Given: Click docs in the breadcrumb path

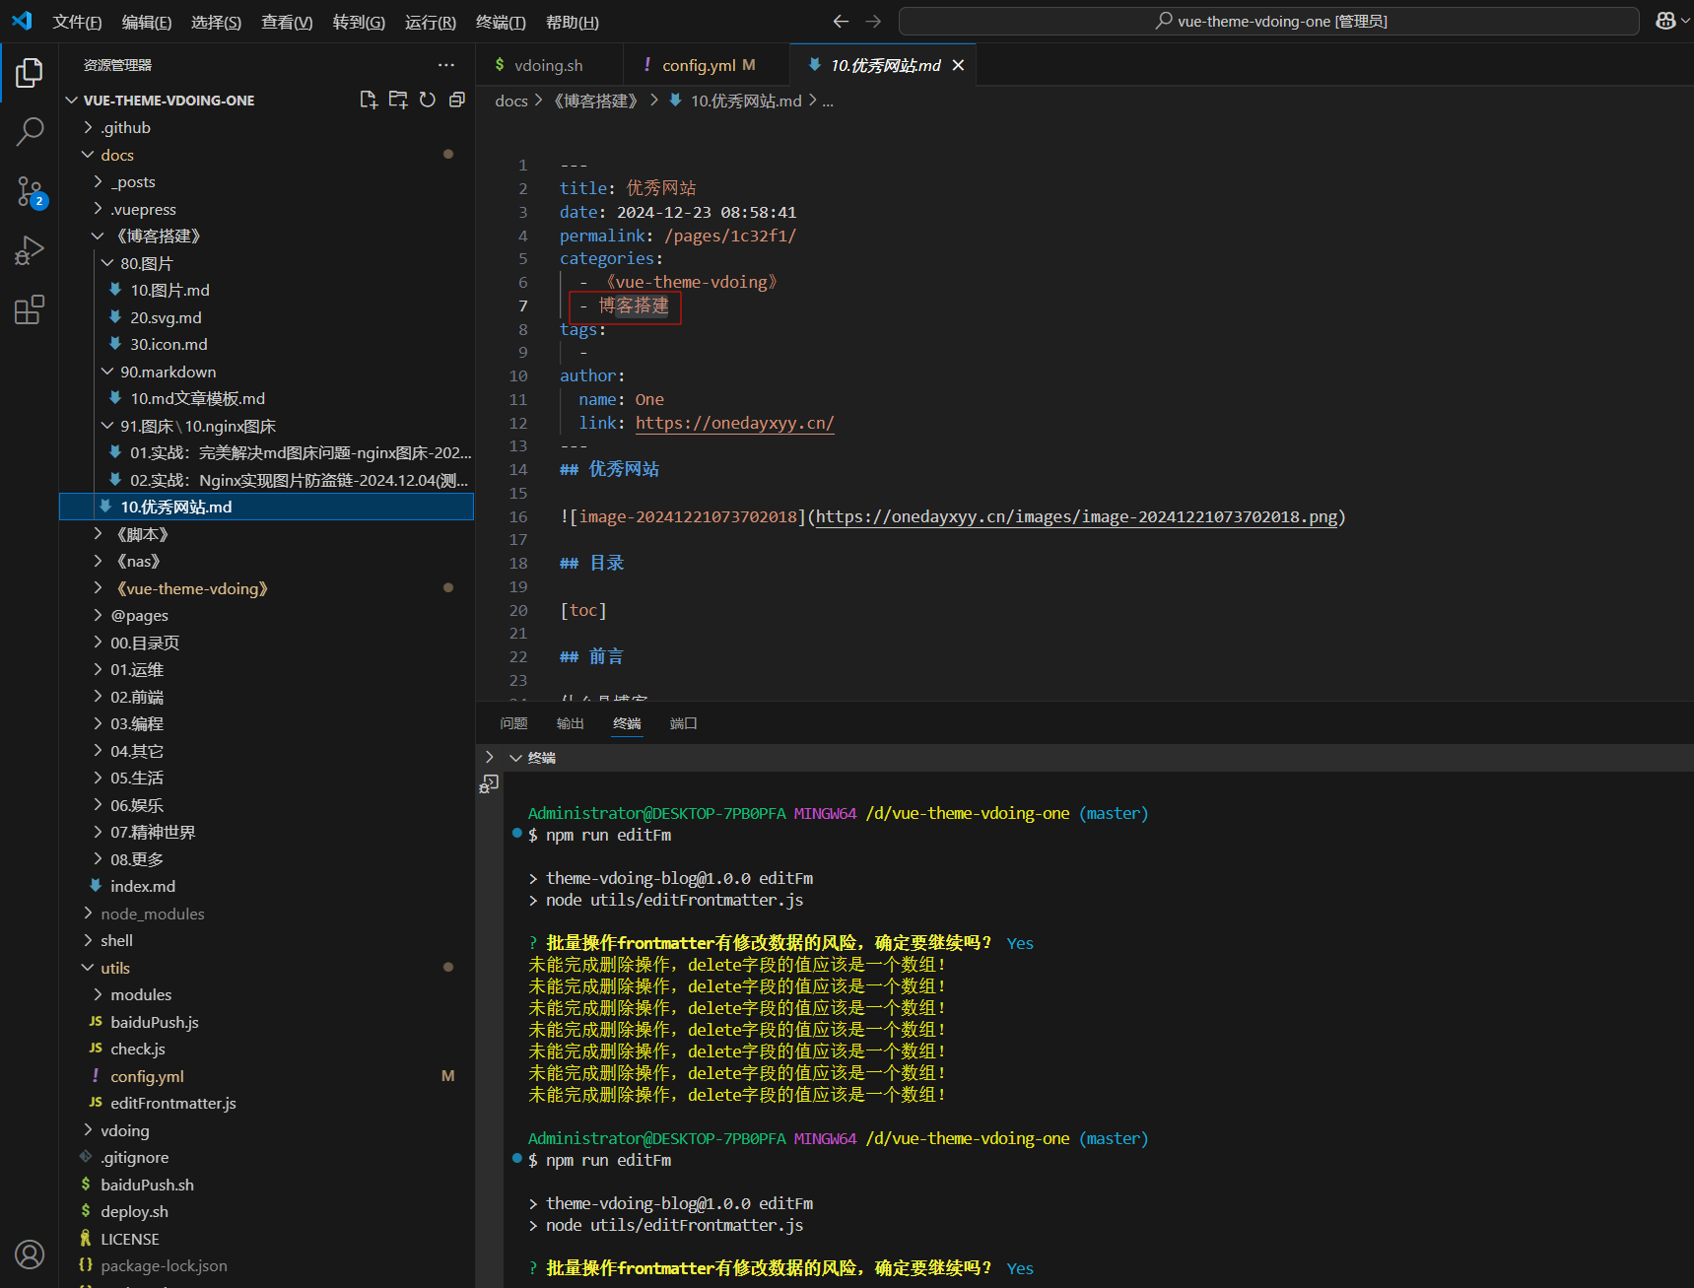Looking at the screenshot, I should point(511,101).
